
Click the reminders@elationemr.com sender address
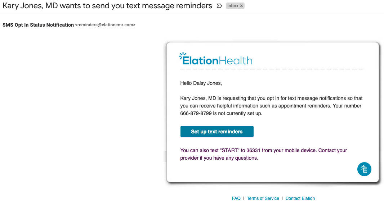pos(105,25)
